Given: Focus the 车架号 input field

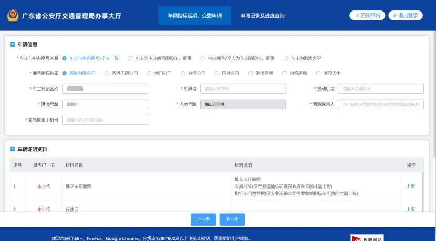Looking at the screenshot, I should [243, 89].
